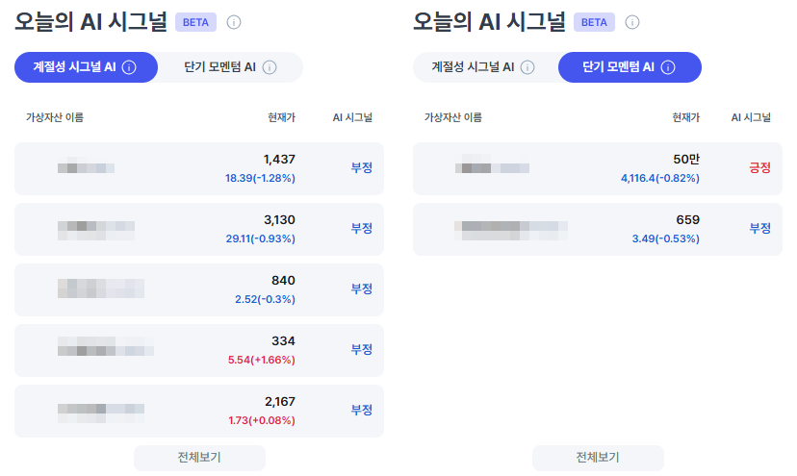Viewport: 797px width, 476px height.
Task: Click the 부정 signal in the 659 row
Action: [x=759, y=229]
